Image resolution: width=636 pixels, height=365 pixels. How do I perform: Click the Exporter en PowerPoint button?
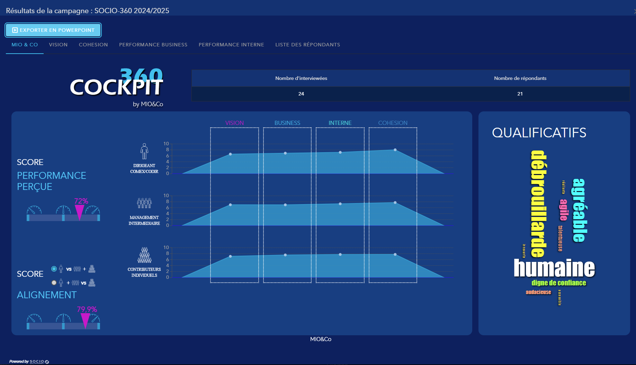[53, 30]
